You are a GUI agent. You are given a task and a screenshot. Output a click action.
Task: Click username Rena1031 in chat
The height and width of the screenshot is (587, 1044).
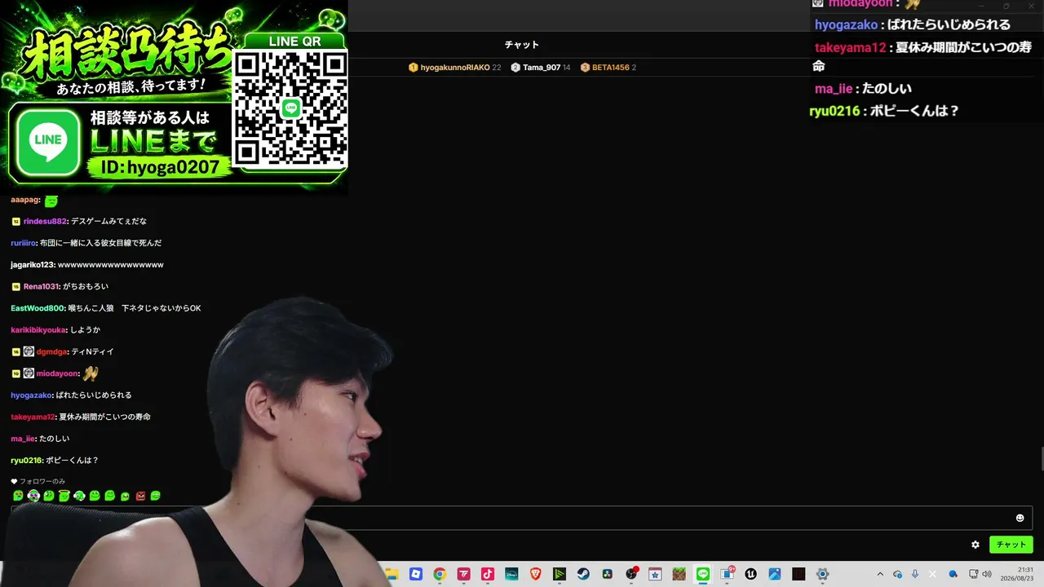[x=41, y=287]
